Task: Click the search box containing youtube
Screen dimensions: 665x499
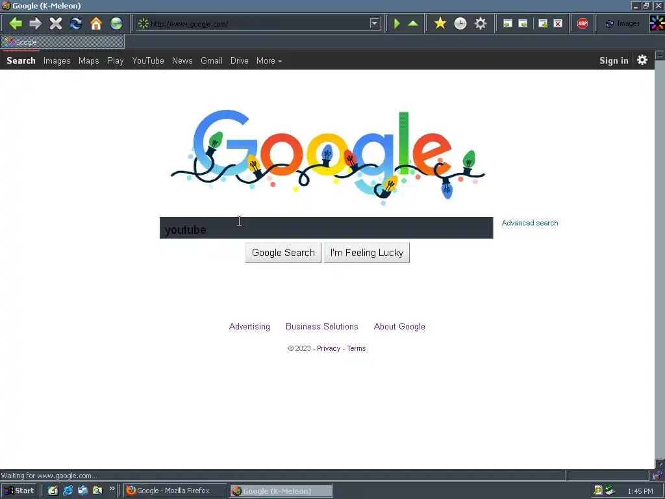Action: point(326,228)
